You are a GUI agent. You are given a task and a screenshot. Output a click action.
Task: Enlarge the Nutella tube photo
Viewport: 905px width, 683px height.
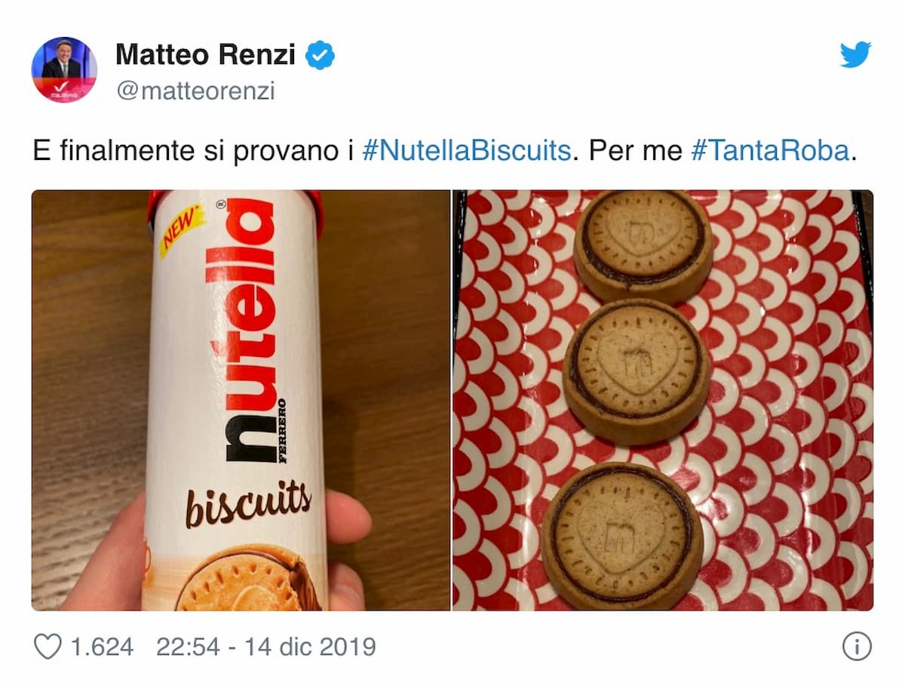tap(241, 400)
